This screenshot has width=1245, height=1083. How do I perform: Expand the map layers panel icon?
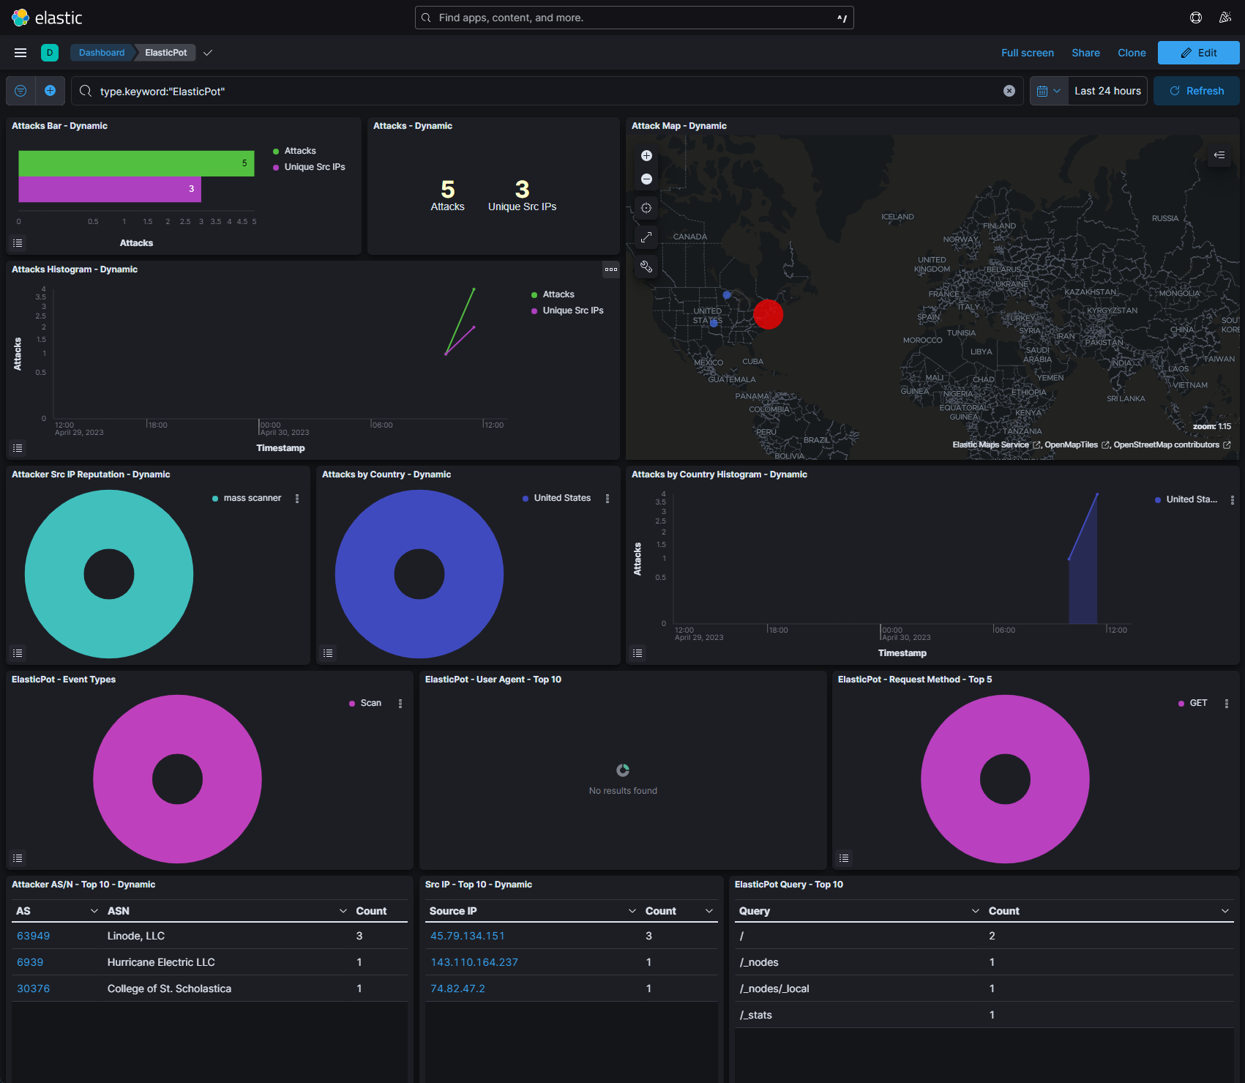pos(1219,155)
